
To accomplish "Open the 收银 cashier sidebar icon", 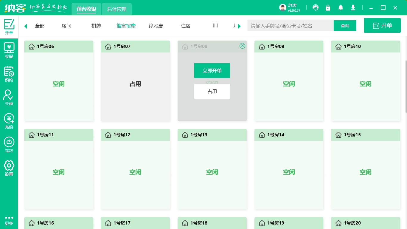I will click(9, 50).
